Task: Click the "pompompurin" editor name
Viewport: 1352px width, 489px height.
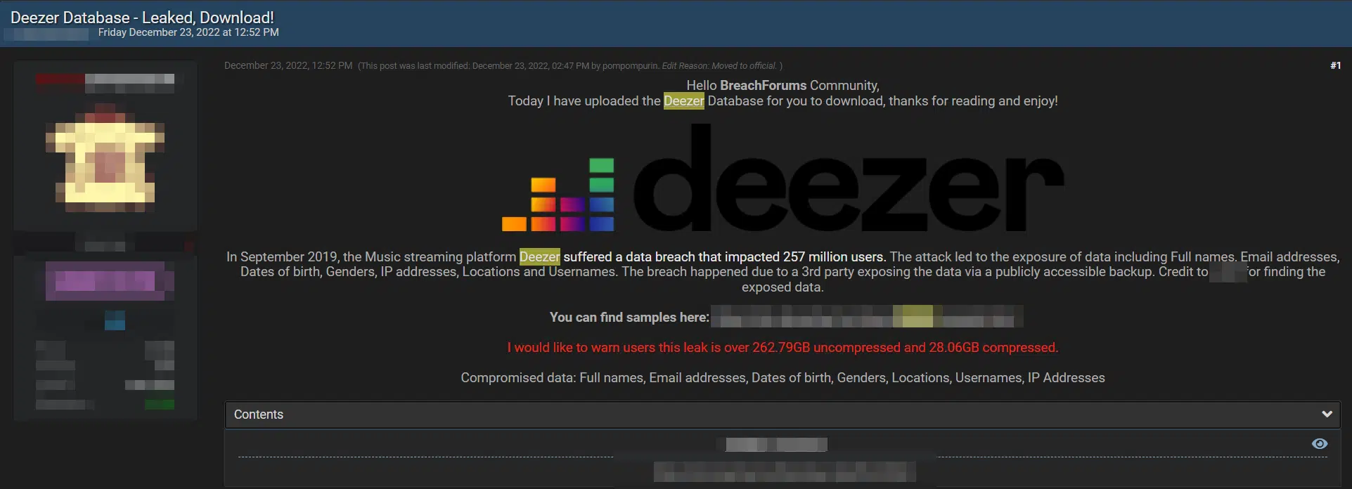Action: pos(631,65)
